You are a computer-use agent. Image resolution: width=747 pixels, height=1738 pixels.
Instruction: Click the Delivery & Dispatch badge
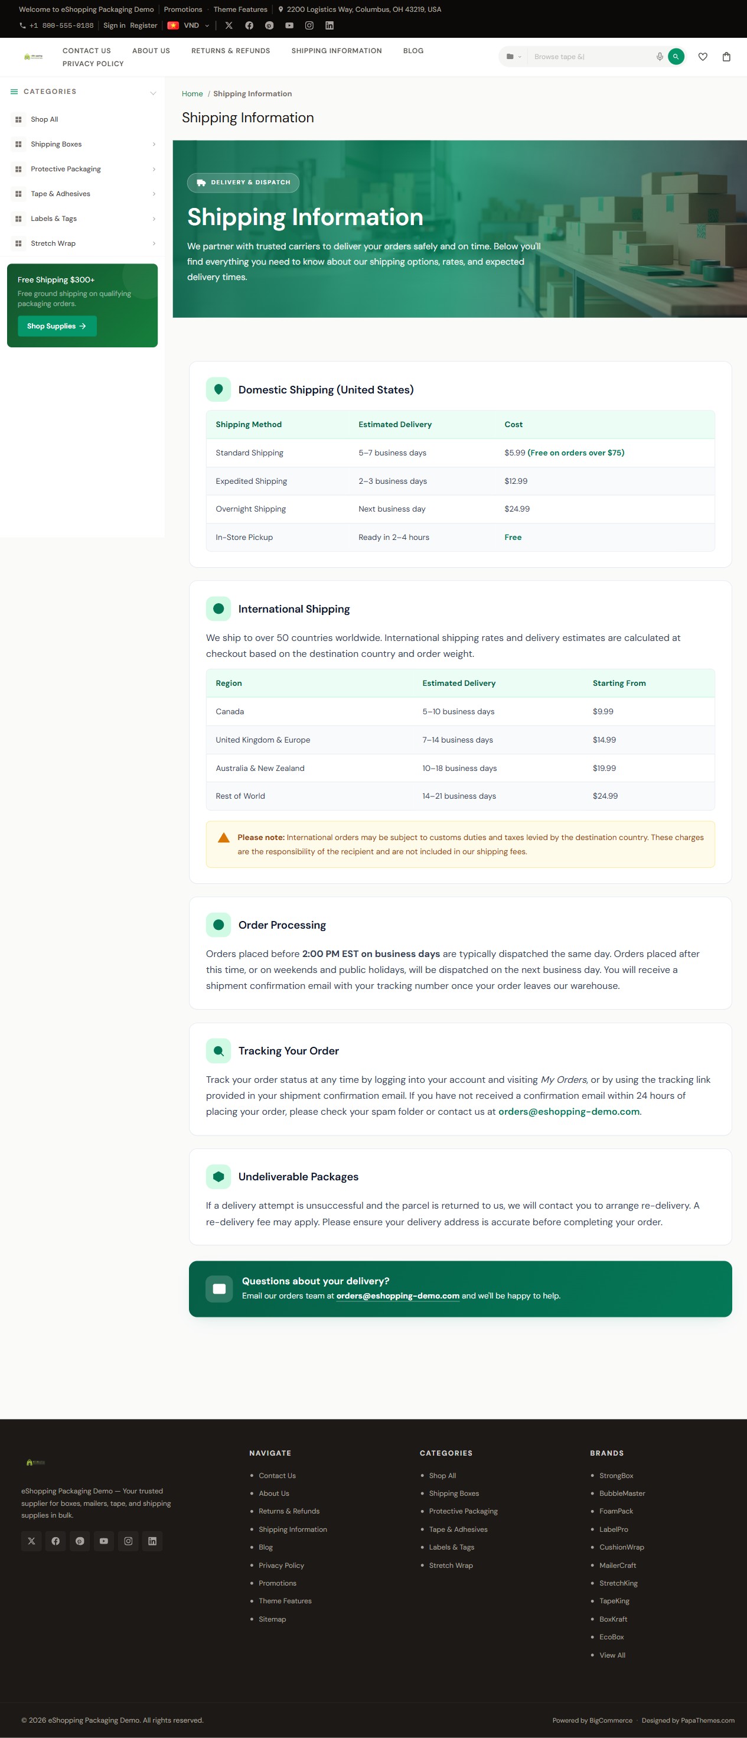click(243, 182)
